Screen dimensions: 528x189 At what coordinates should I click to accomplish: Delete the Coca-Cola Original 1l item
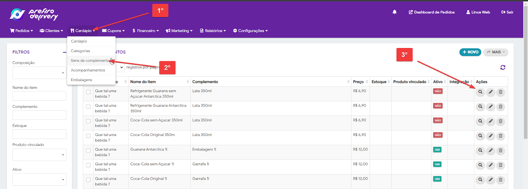coord(501,180)
